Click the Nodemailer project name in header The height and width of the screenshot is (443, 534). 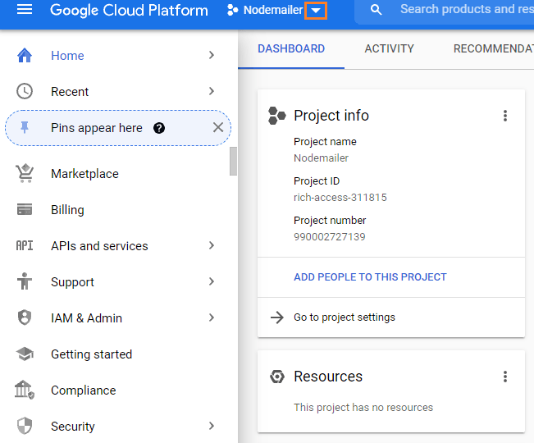(273, 10)
